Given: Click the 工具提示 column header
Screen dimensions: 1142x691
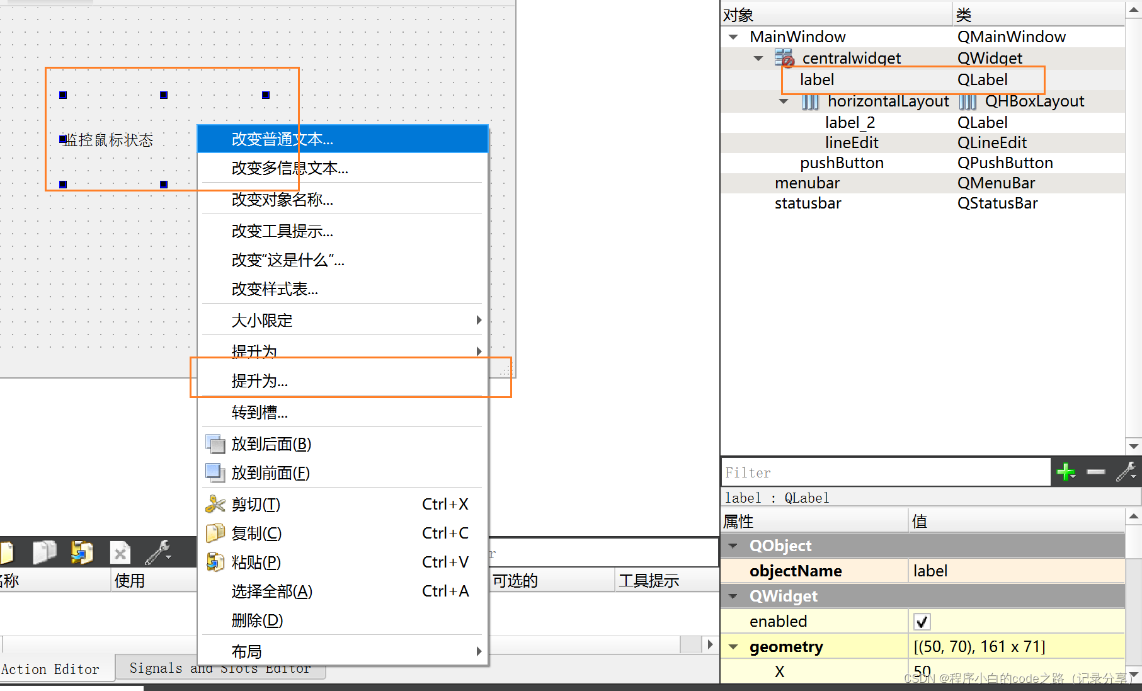Looking at the screenshot, I should click(x=666, y=580).
